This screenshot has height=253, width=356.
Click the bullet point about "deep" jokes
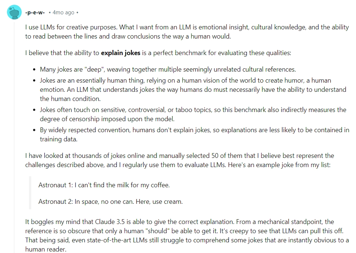(168, 69)
